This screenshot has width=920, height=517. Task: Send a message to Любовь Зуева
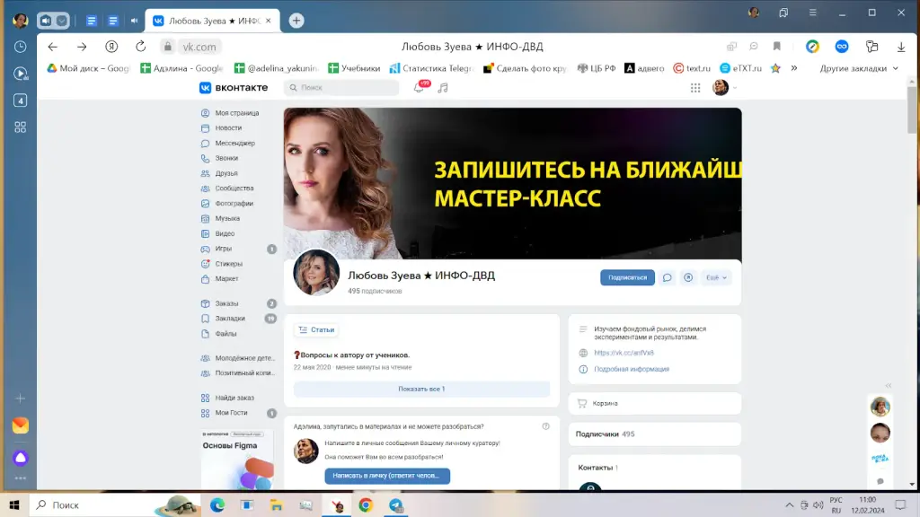coord(668,278)
